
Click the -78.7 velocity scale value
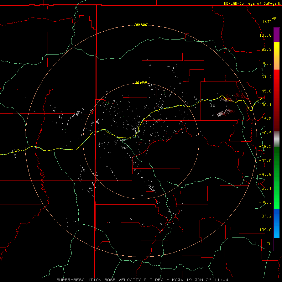point(265,202)
